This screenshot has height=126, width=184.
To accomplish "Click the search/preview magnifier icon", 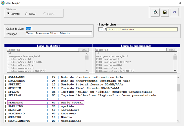I will click(156, 12).
